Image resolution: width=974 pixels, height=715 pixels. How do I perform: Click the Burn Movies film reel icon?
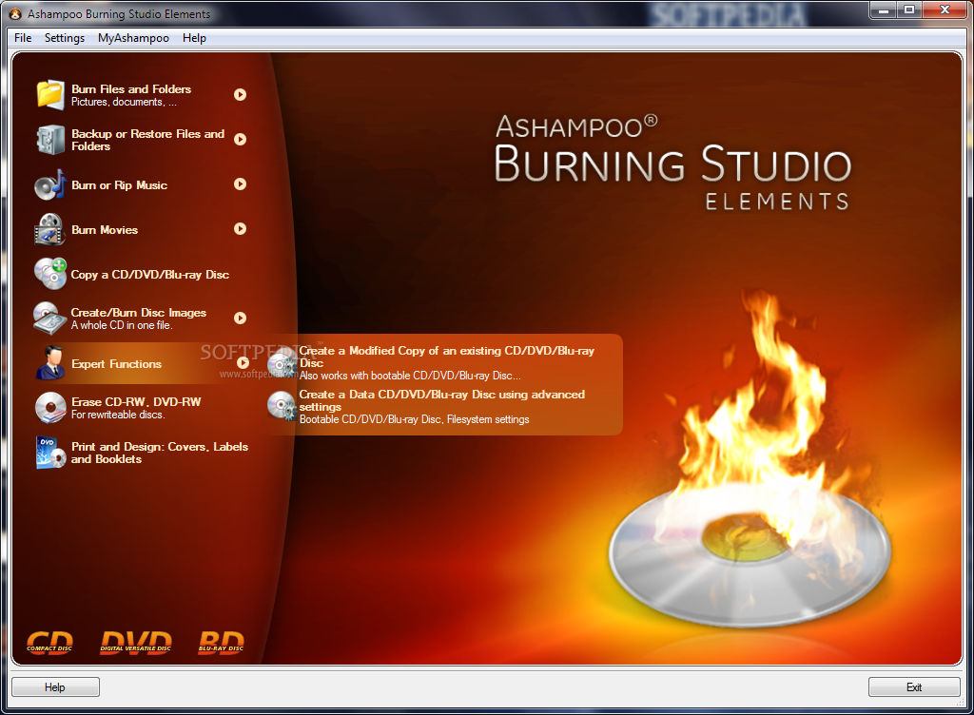[x=49, y=229]
